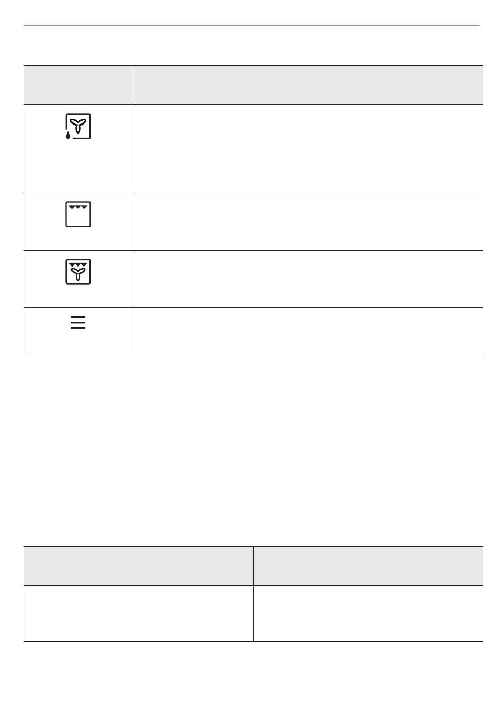Click empty space beneath the droplet fan icon
The width and height of the screenshot is (503, 728).
point(78,167)
